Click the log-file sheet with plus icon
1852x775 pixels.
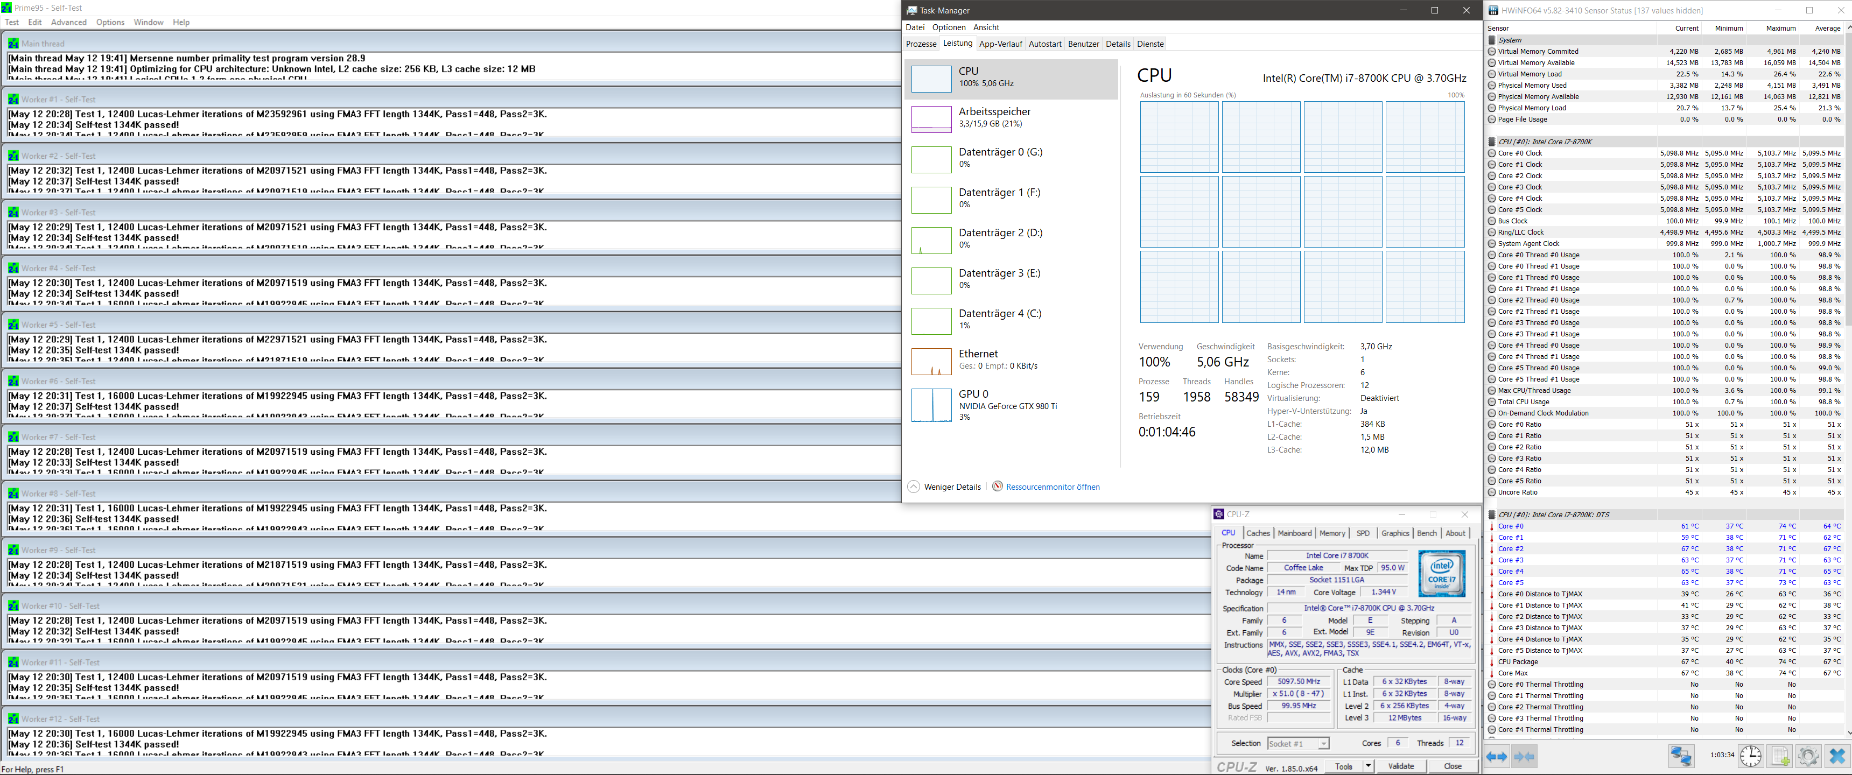pyautogui.click(x=1780, y=756)
